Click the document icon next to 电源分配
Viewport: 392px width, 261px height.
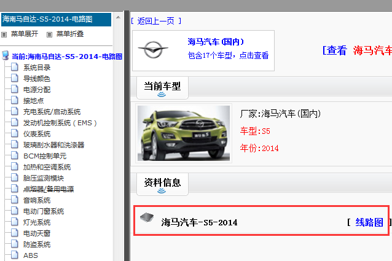[x=15, y=89]
